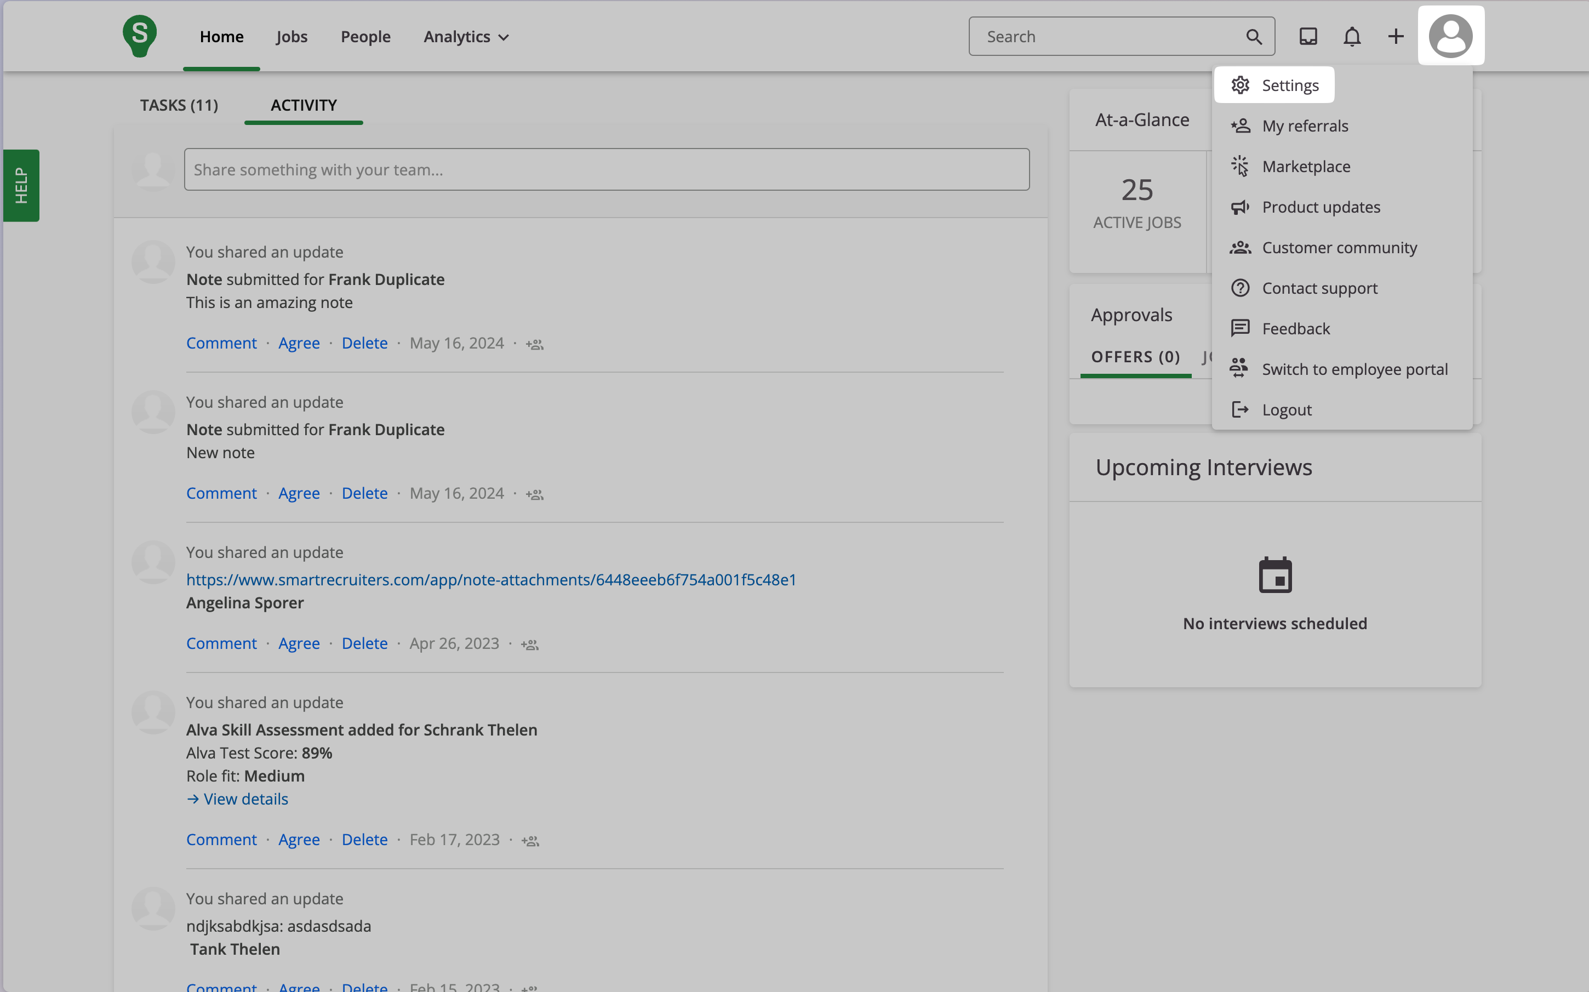This screenshot has height=992, width=1589.
Task: Open Switch to employee portal
Action: click(x=1353, y=369)
